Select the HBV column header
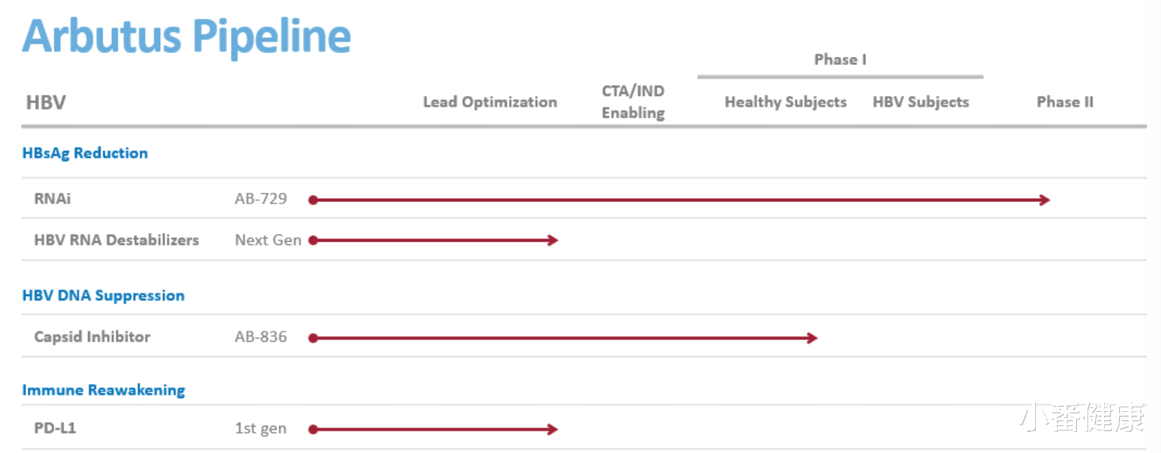 (x=46, y=103)
